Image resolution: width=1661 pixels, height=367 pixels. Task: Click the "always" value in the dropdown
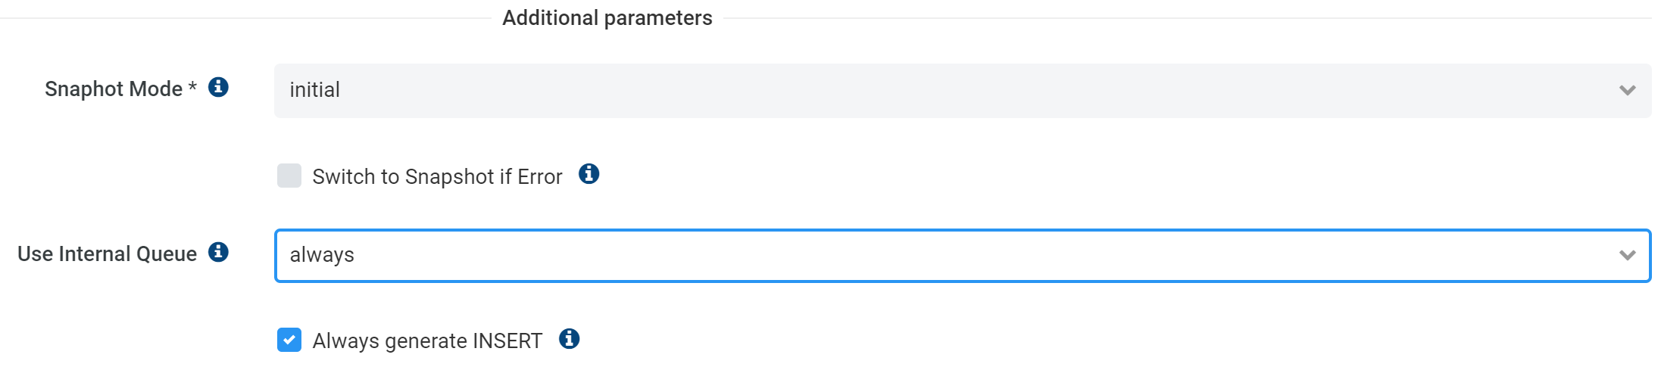(x=322, y=256)
